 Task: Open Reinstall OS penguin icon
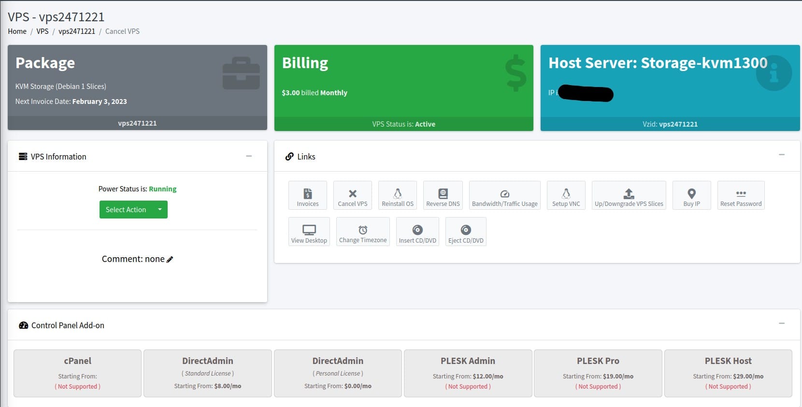tap(398, 194)
